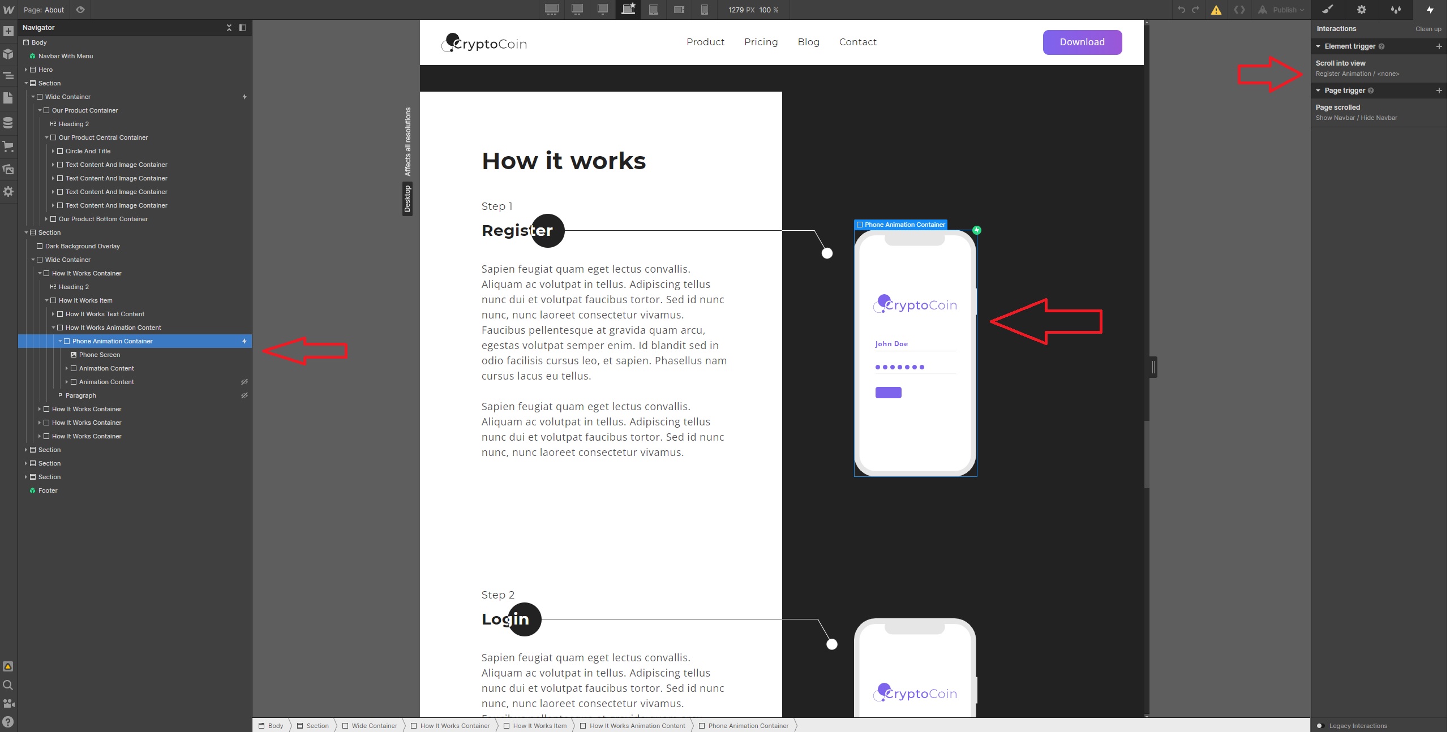1450x732 pixels.
Task: Click lightning icon on top Wide Container row
Action: coord(244,97)
